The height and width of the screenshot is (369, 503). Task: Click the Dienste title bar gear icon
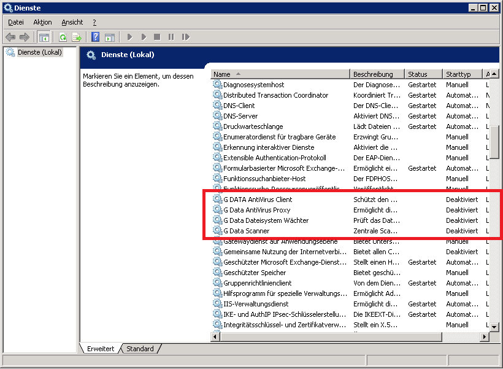click(8, 8)
